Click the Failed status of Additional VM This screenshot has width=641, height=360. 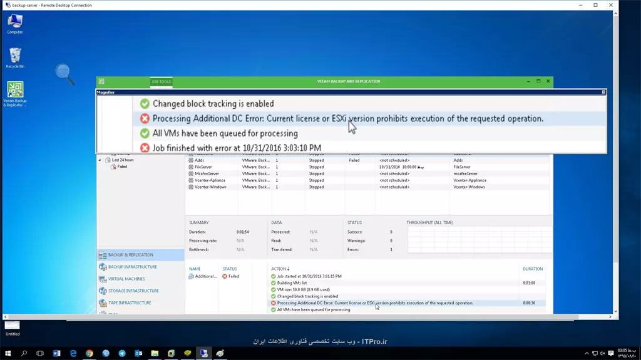pyautogui.click(x=230, y=276)
